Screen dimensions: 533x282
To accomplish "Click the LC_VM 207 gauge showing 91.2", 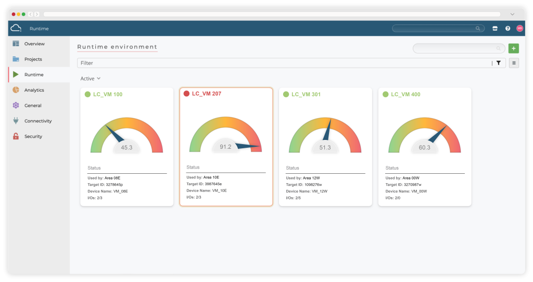I will [x=225, y=136].
